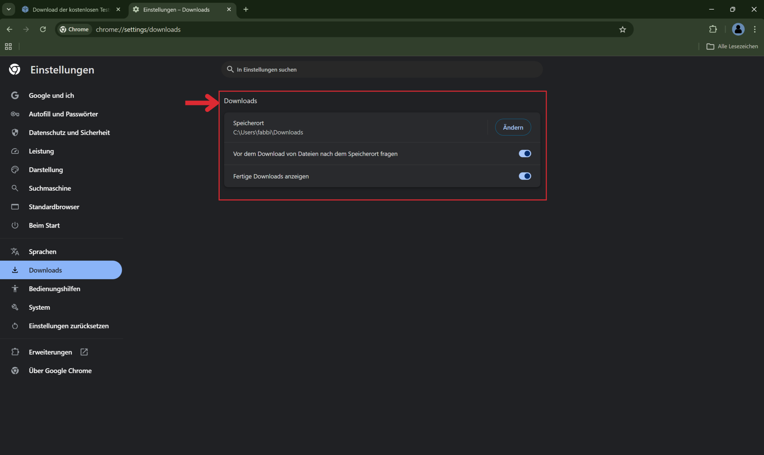Switch to Download der kostenlosen Test tab
Image resolution: width=764 pixels, height=455 pixels.
tap(70, 10)
